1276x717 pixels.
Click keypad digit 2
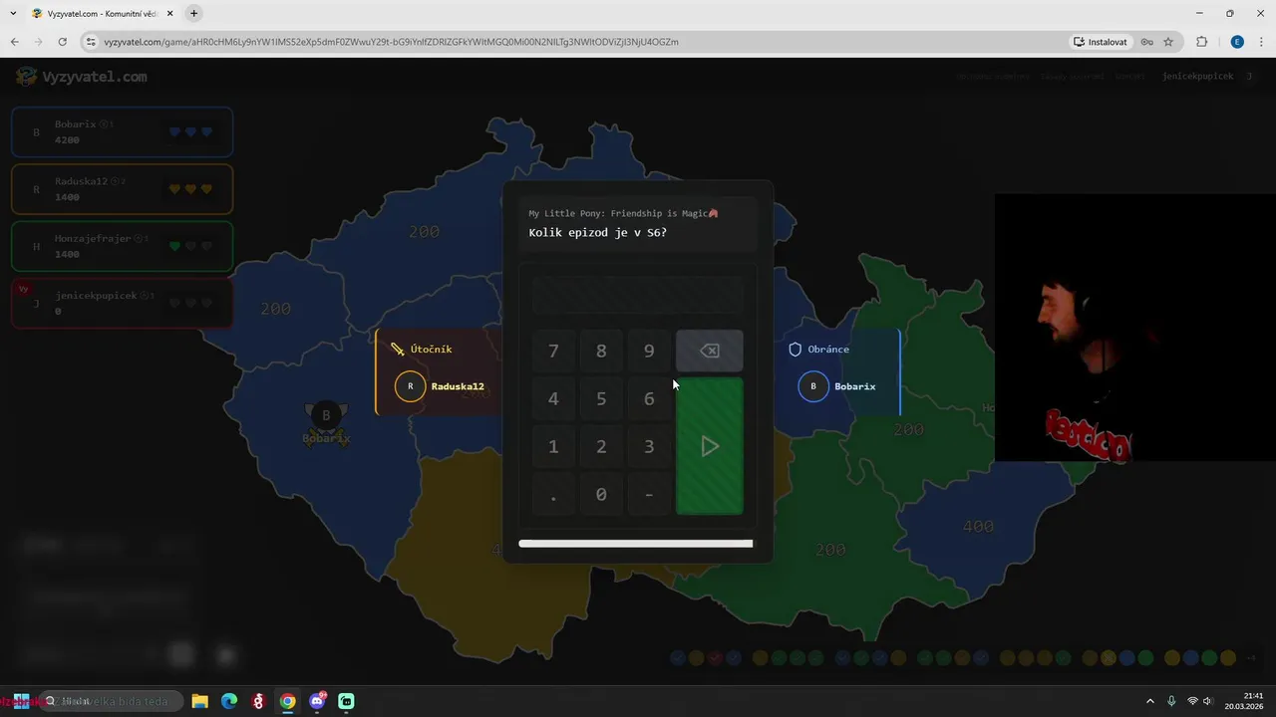(601, 446)
